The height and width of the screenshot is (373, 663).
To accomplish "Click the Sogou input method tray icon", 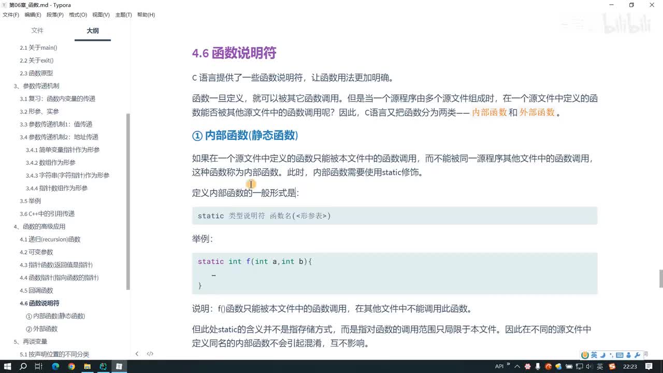I will click(x=612, y=366).
